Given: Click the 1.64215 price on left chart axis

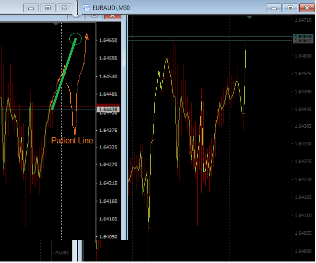Looking at the screenshot, I should tap(108, 183).
